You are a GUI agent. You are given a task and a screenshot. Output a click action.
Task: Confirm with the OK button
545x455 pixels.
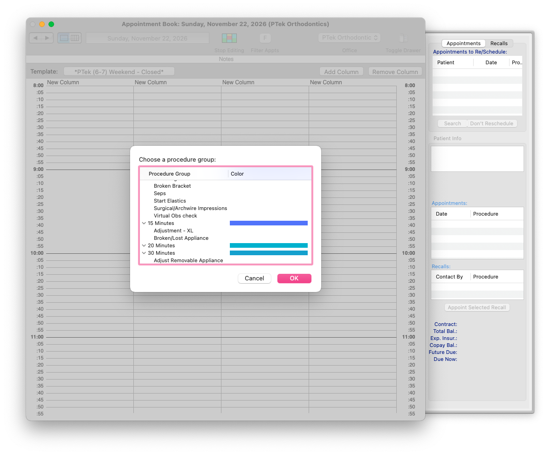294,278
